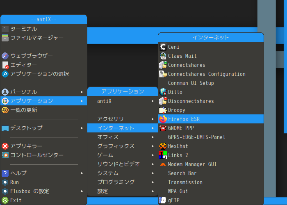Expand the デスクトップ submenu arrow
Image resolution: width=287 pixels, height=205 pixels.
(82, 128)
